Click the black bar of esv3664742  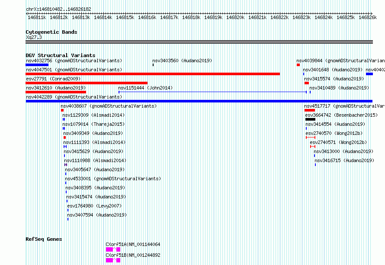tap(310, 119)
